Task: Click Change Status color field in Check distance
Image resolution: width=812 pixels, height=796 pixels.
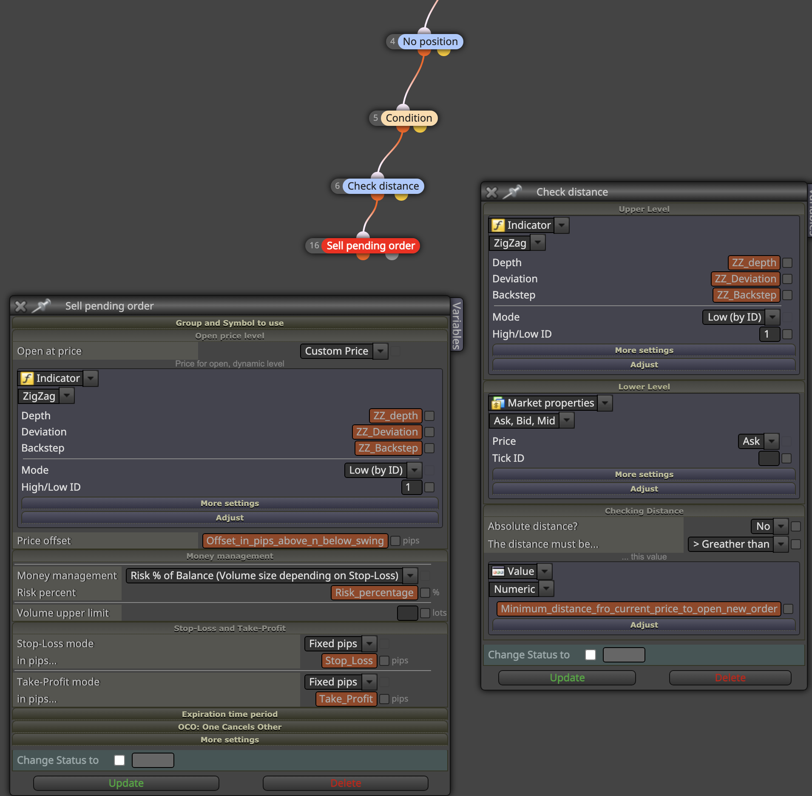Action: 624,654
